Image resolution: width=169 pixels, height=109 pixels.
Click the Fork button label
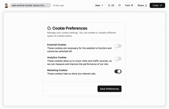128,5
